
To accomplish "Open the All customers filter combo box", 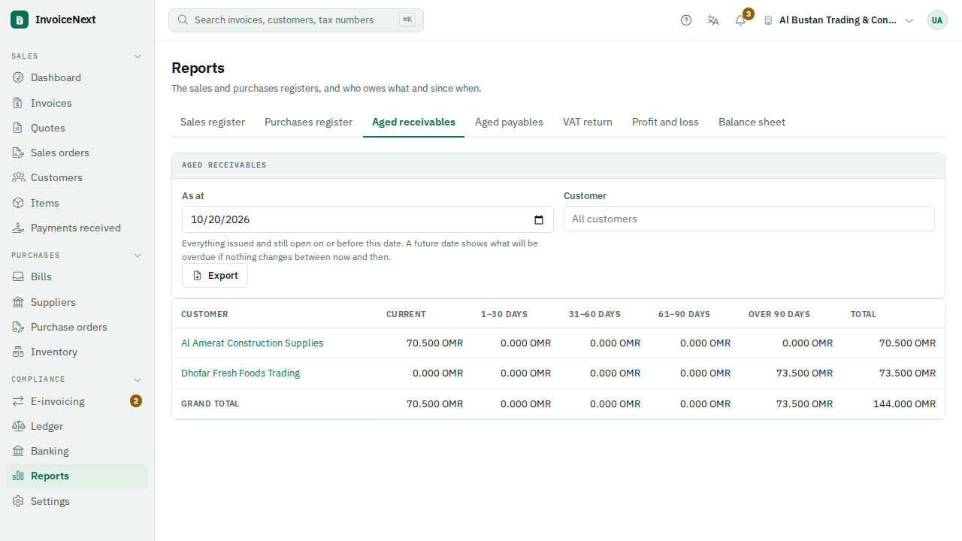I will click(x=749, y=219).
